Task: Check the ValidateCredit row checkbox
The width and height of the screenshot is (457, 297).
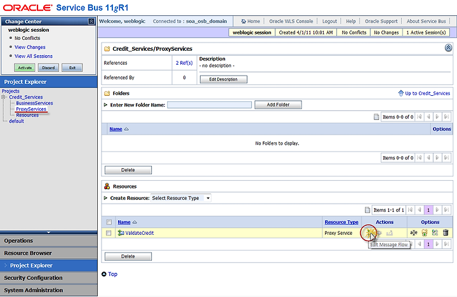Action: pyautogui.click(x=109, y=233)
